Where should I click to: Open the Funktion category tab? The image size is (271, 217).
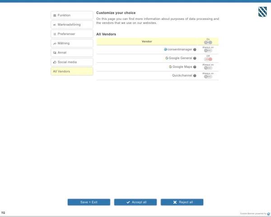pos(72,15)
